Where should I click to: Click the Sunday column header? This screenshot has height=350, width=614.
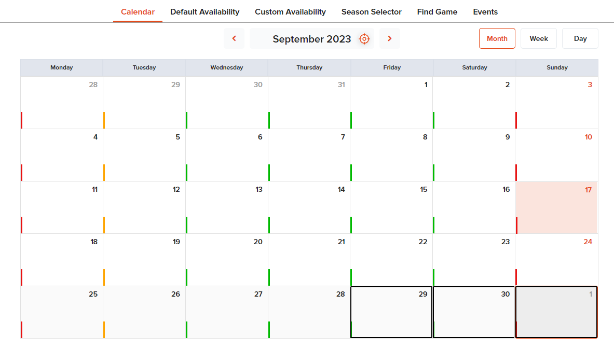[557, 67]
